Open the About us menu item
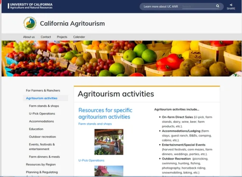Screen dimensions: 242x177 29,37
